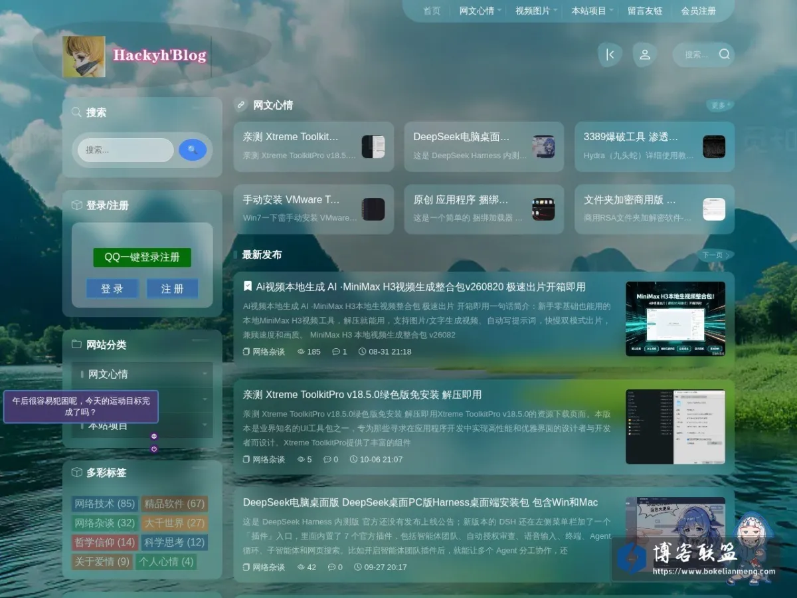
Task: Select tag 科学思考 (12)
Action: [175, 542]
